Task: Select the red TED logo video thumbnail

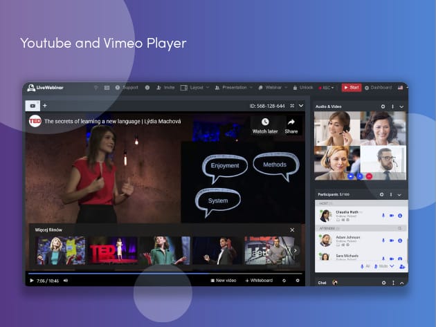Action: 111,250
